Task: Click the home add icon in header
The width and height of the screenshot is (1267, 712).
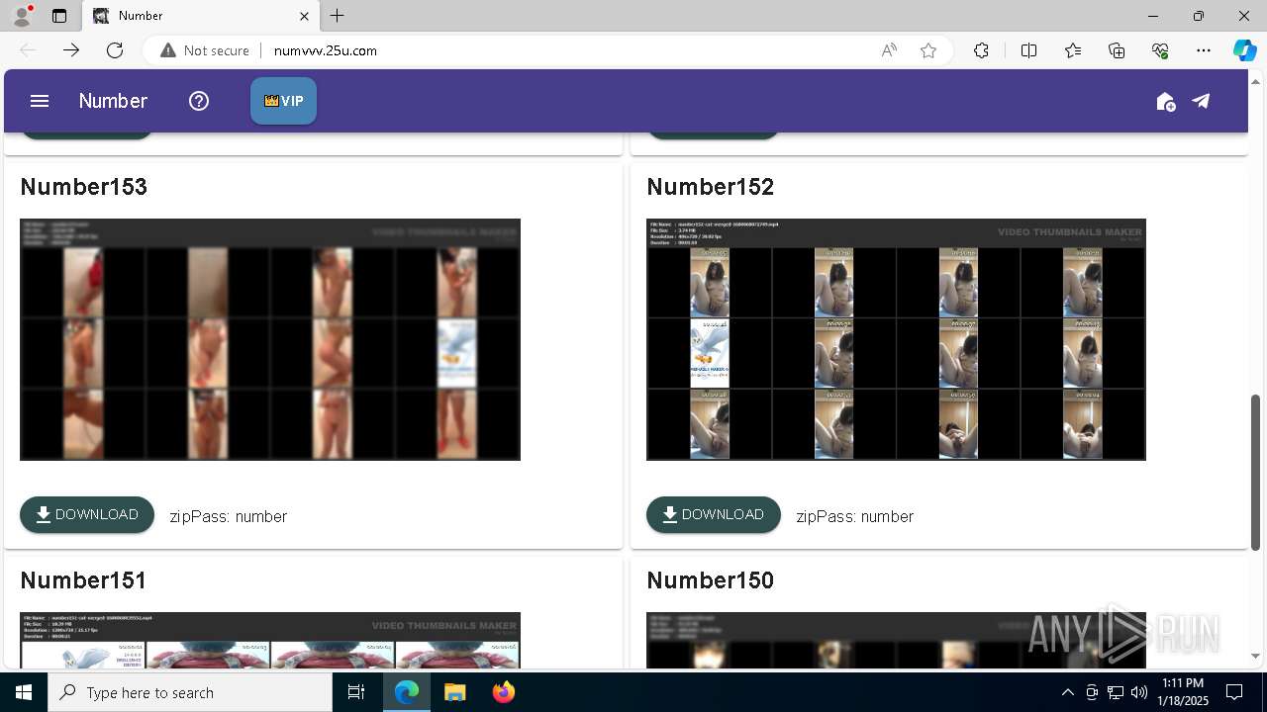Action: pyautogui.click(x=1165, y=101)
